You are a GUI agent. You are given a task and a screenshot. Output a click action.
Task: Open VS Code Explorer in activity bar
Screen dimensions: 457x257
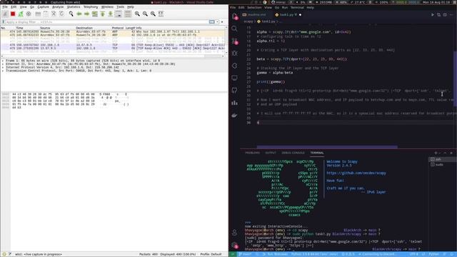[x=235, y=16]
